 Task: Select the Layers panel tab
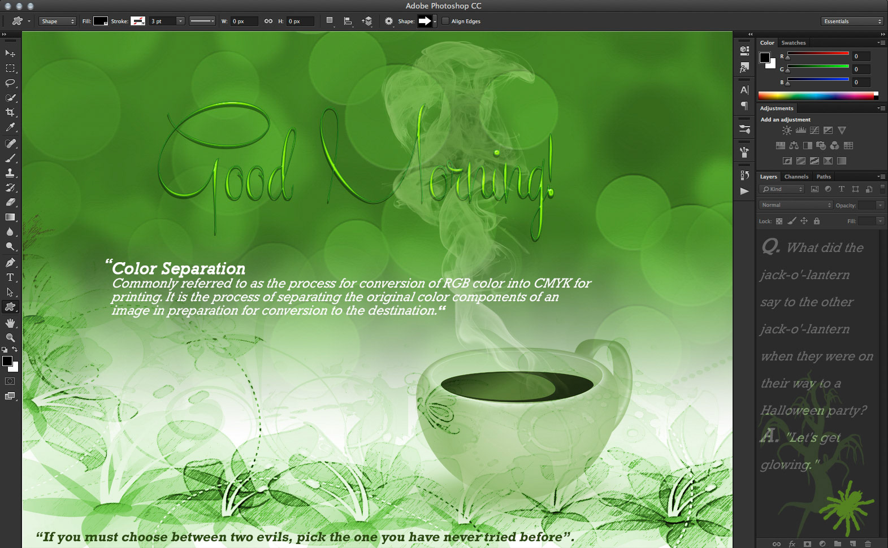(768, 177)
